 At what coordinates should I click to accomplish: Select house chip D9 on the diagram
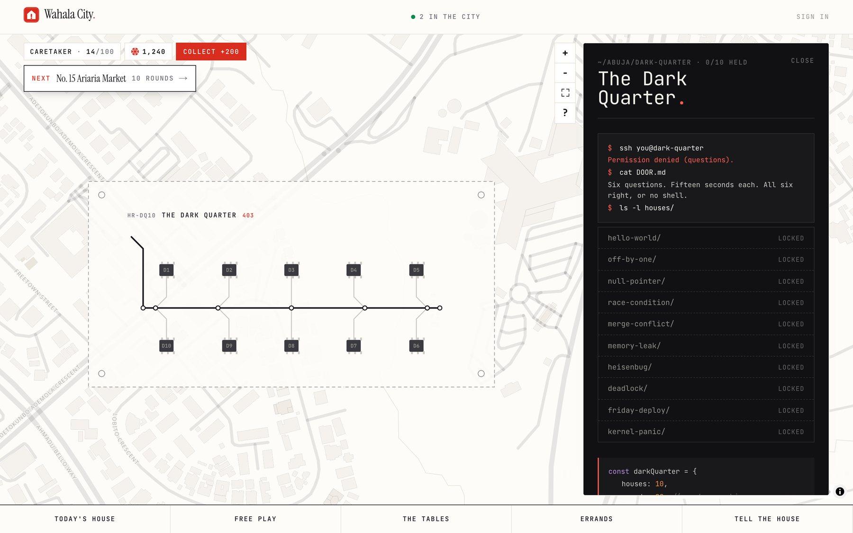tap(229, 346)
